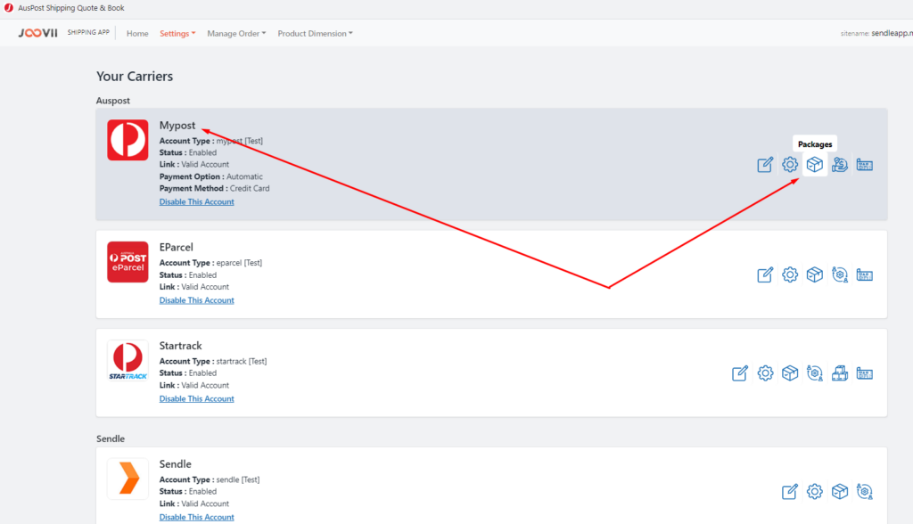Expand the Manage Order dropdown menu
The height and width of the screenshot is (524, 913).
pos(236,34)
